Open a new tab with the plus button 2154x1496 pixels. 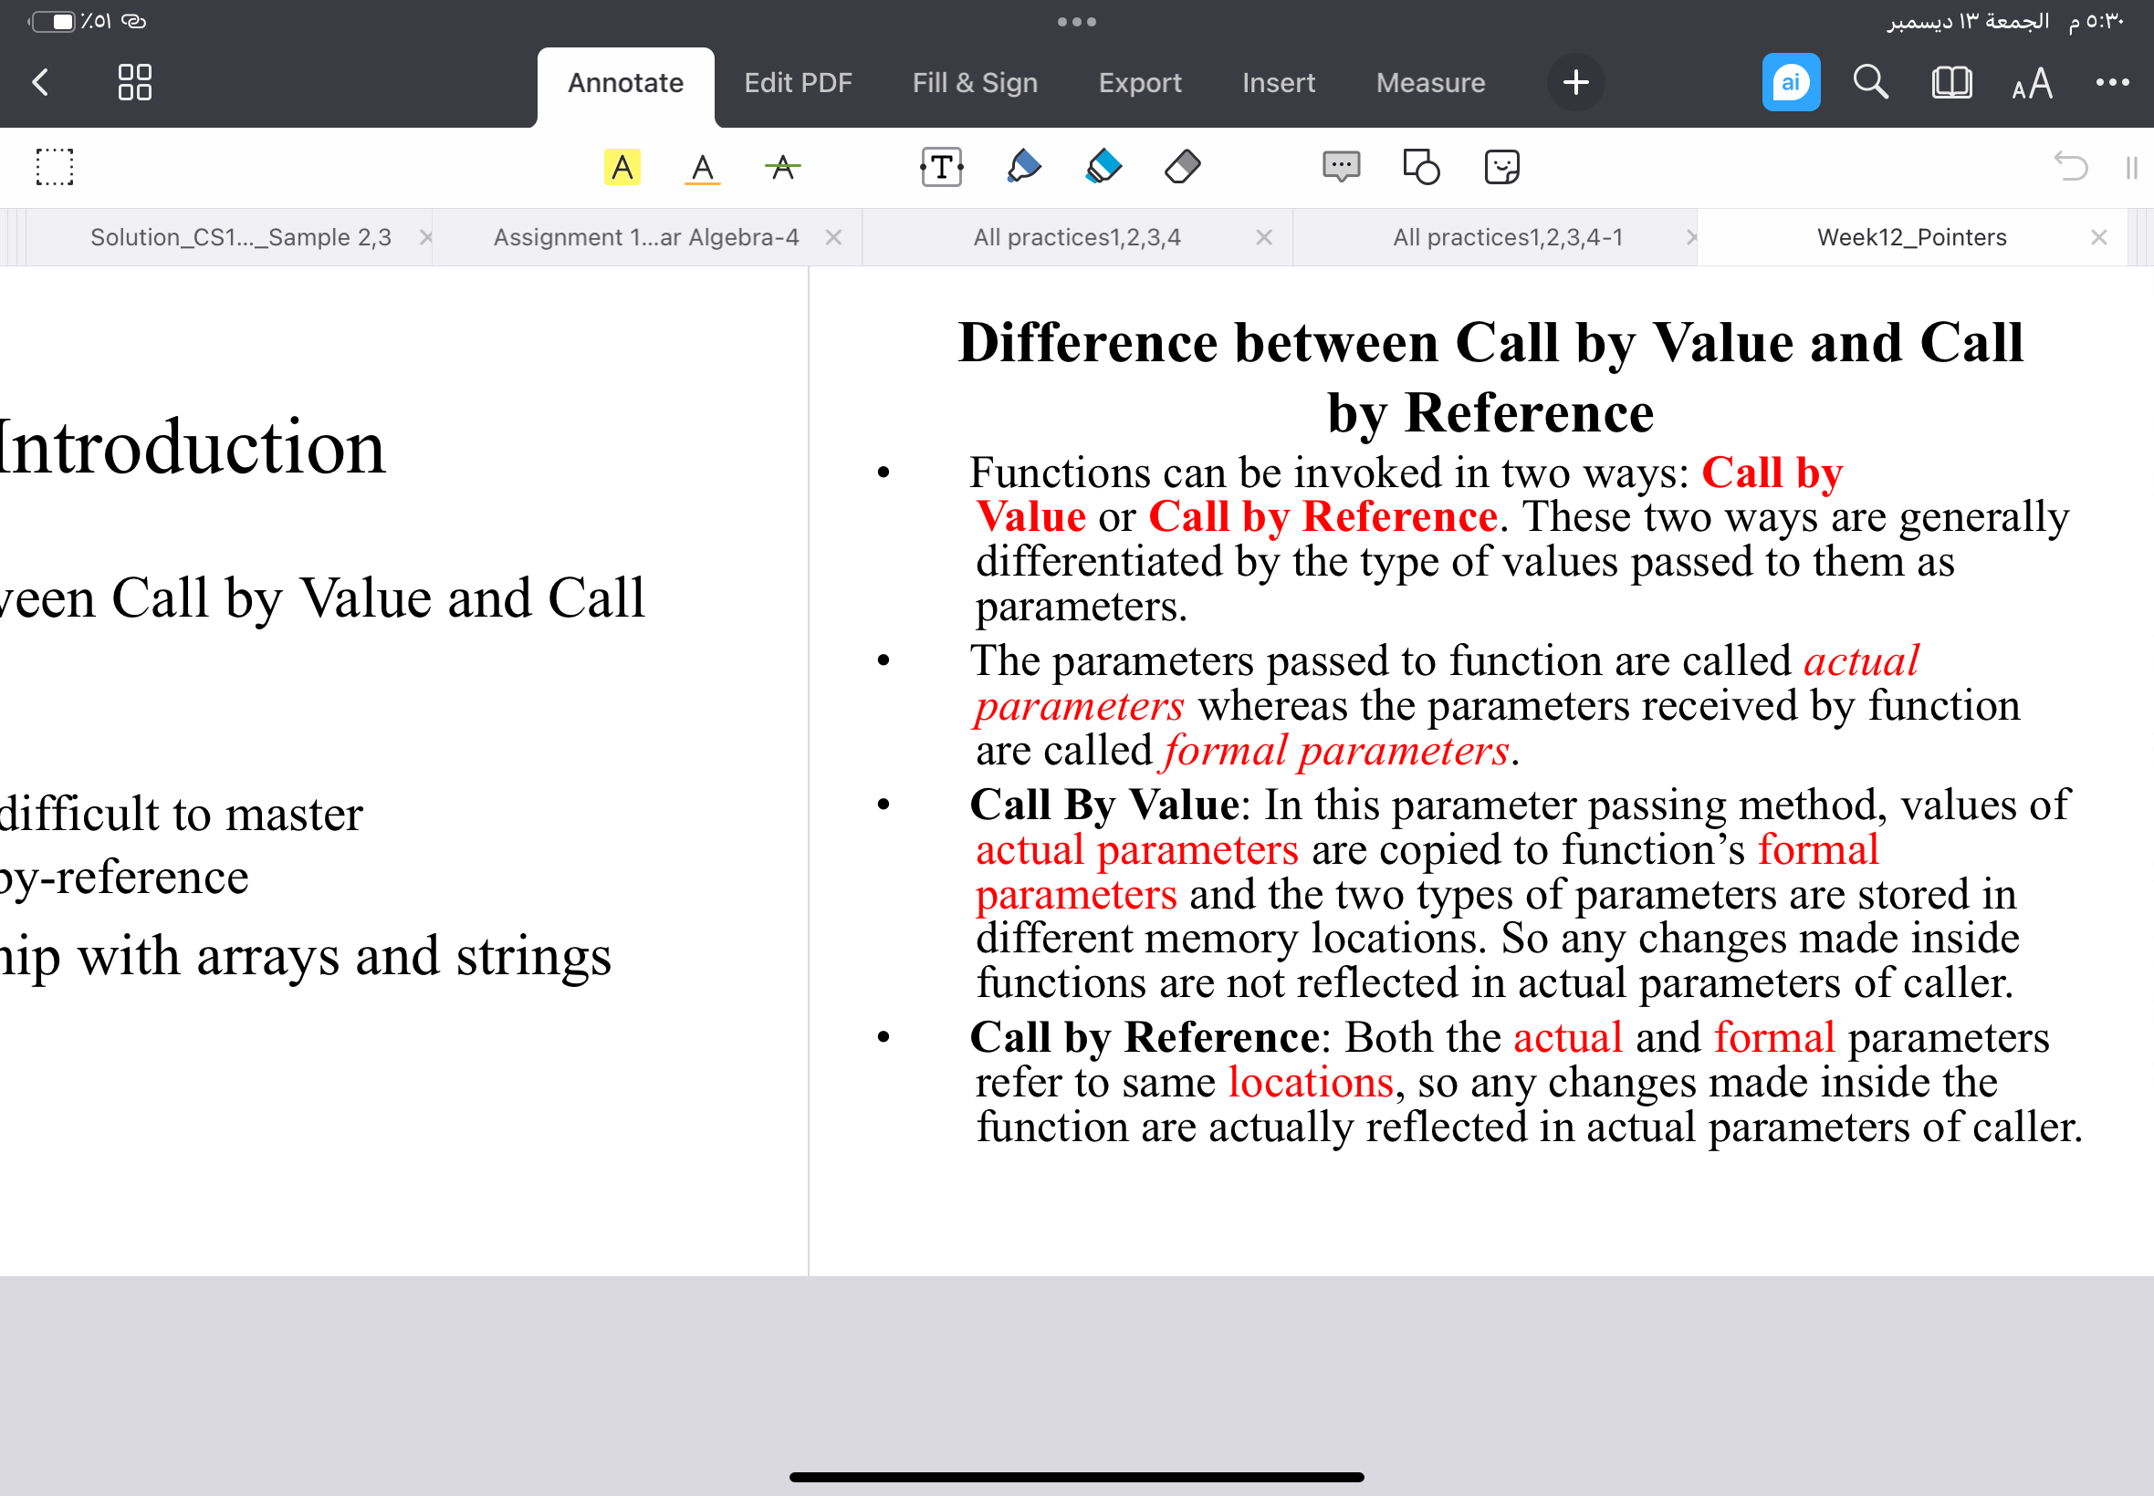(x=1575, y=82)
